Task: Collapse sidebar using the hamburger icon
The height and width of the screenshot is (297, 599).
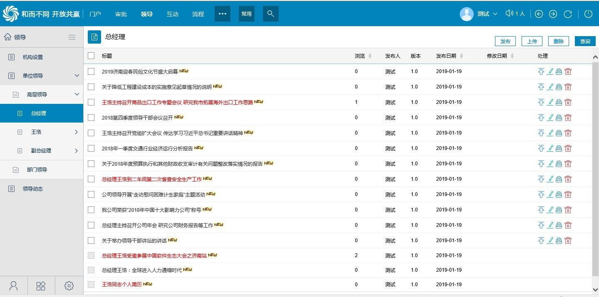Action: [x=72, y=37]
